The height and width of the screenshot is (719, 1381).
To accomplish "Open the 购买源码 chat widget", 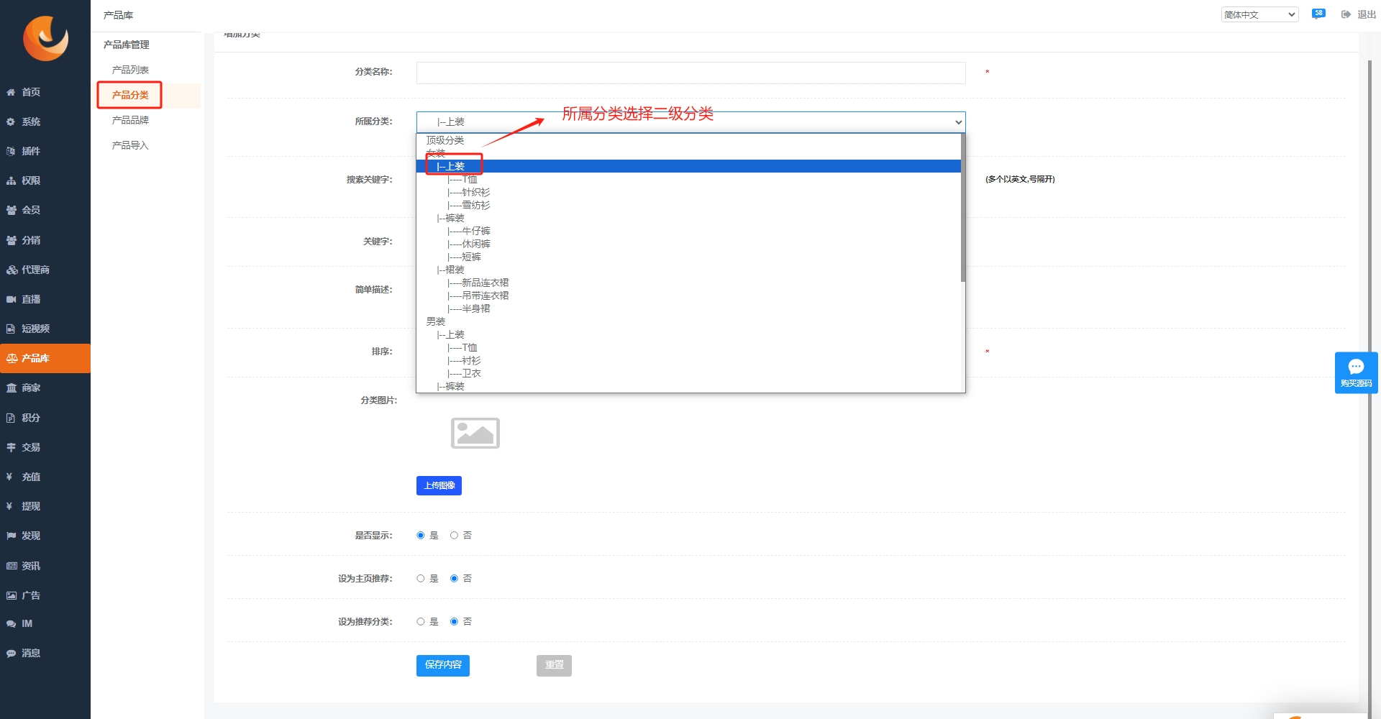I will click(x=1356, y=372).
